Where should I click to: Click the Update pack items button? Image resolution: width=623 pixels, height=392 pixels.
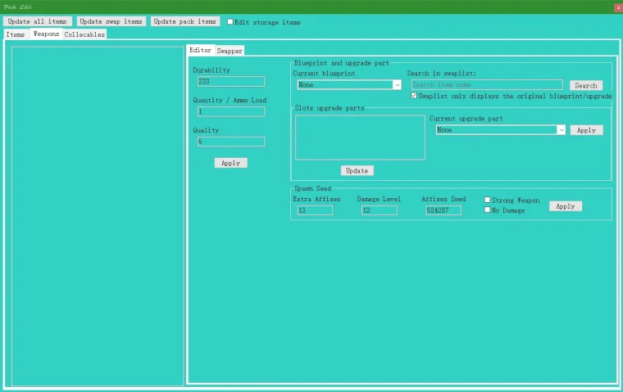[185, 21]
